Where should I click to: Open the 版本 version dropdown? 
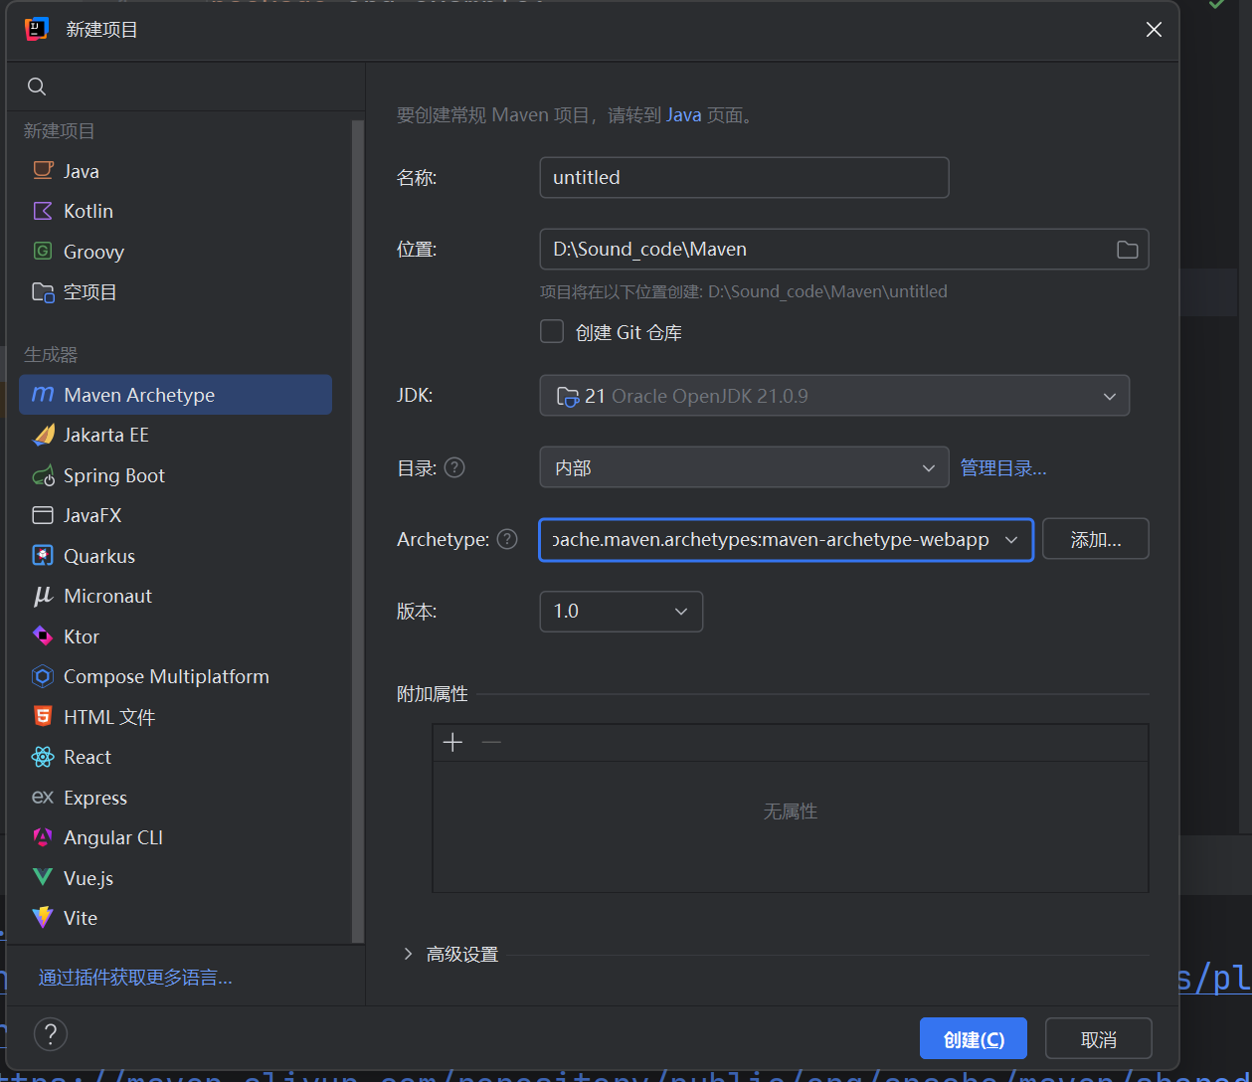pyautogui.click(x=621, y=611)
